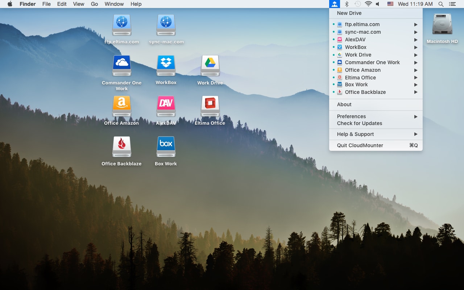464x290 pixels.
Task: Expand the AlexDAV submenu arrow
Action: [x=416, y=40]
